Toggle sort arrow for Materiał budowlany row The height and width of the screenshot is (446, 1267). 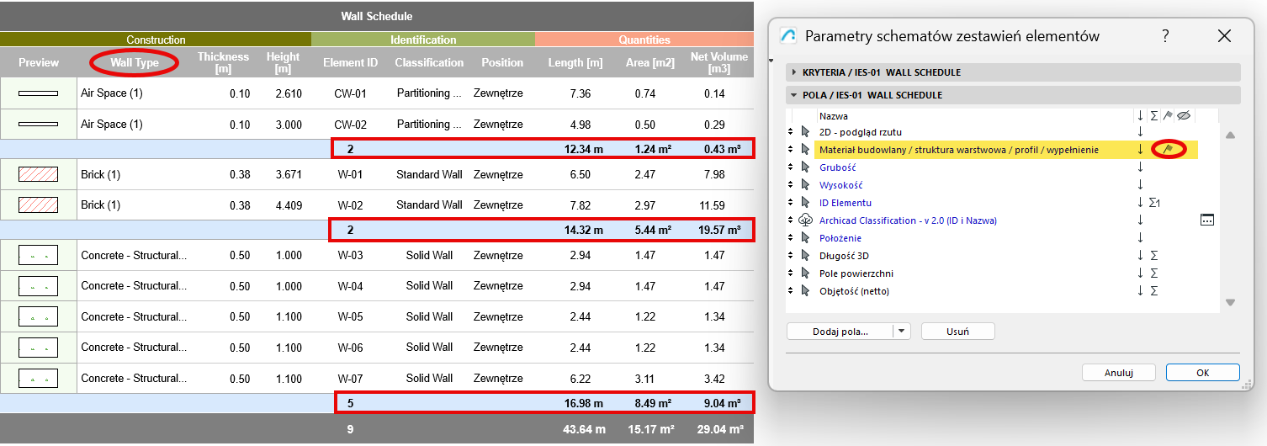pyautogui.click(x=1141, y=149)
